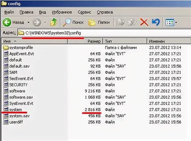Select the systemprofile folder icon
Viewport: 191px width, 141px height.
click(6, 47)
